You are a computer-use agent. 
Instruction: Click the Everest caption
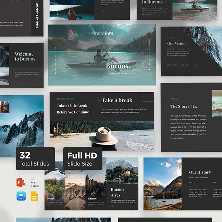click(51, 199)
